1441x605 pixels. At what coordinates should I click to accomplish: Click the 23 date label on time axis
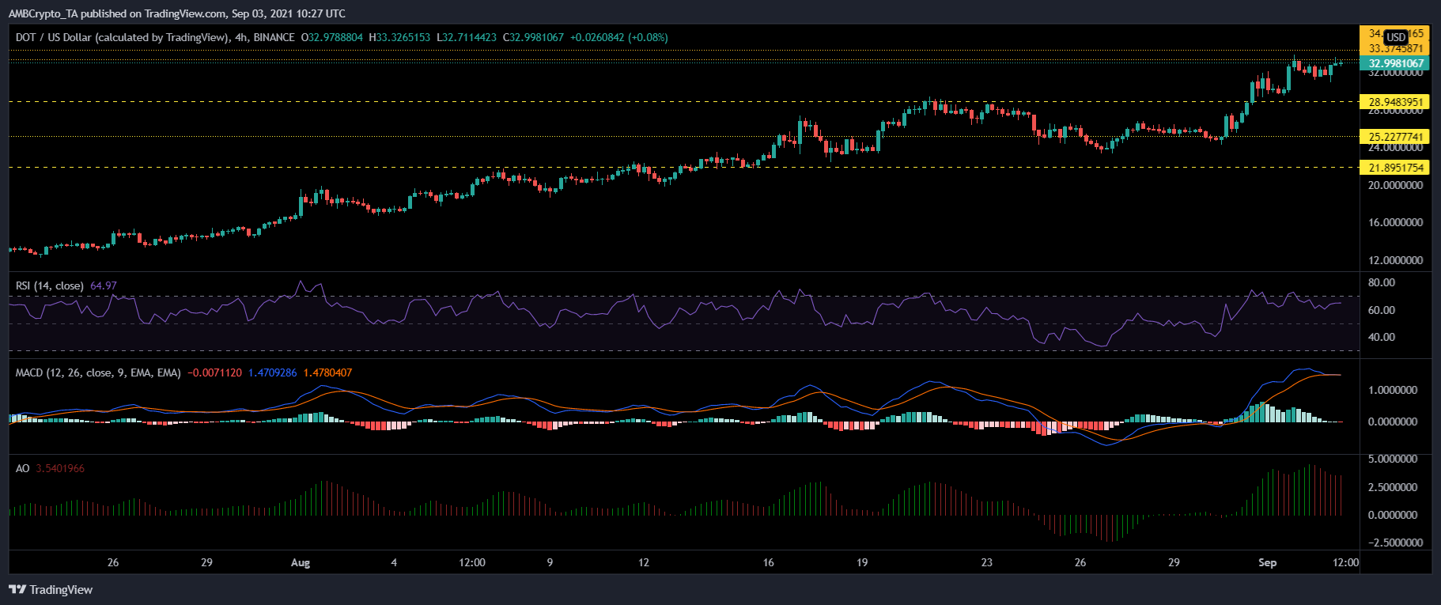coord(987,563)
